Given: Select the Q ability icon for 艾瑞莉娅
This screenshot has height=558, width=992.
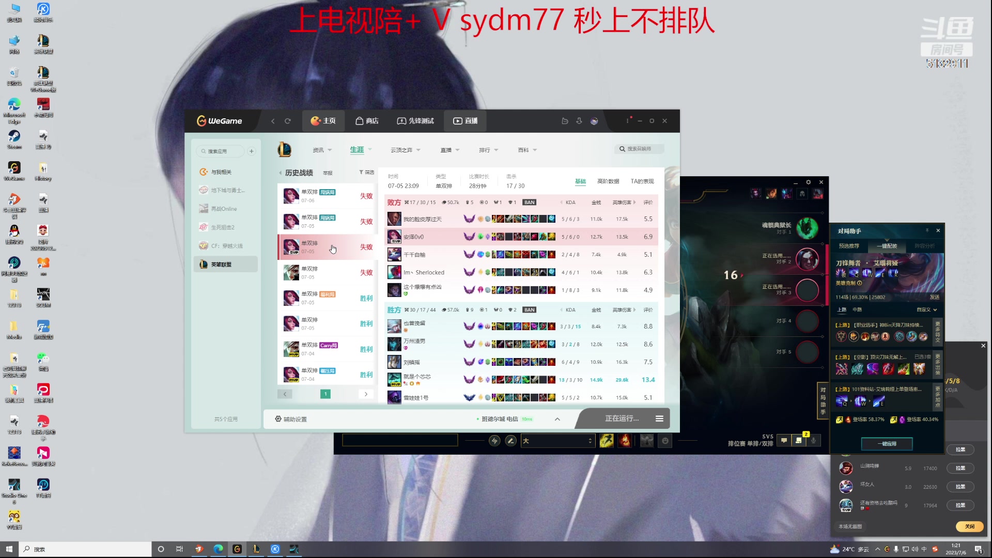Looking at the screenshot, I should [x=854, y=272].
